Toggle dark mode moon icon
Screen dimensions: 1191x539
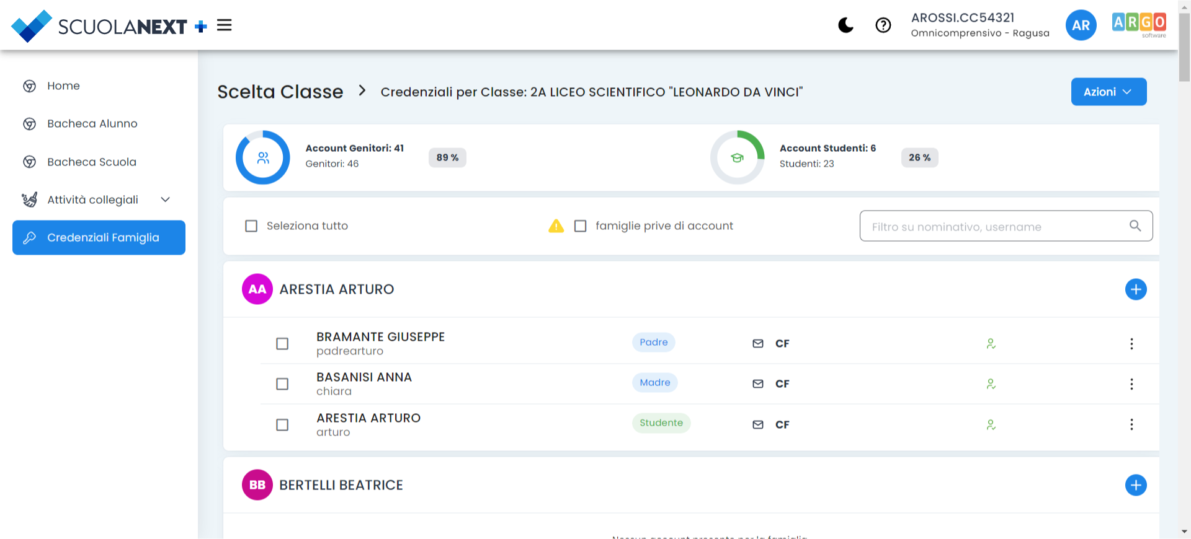click(845, 25)
